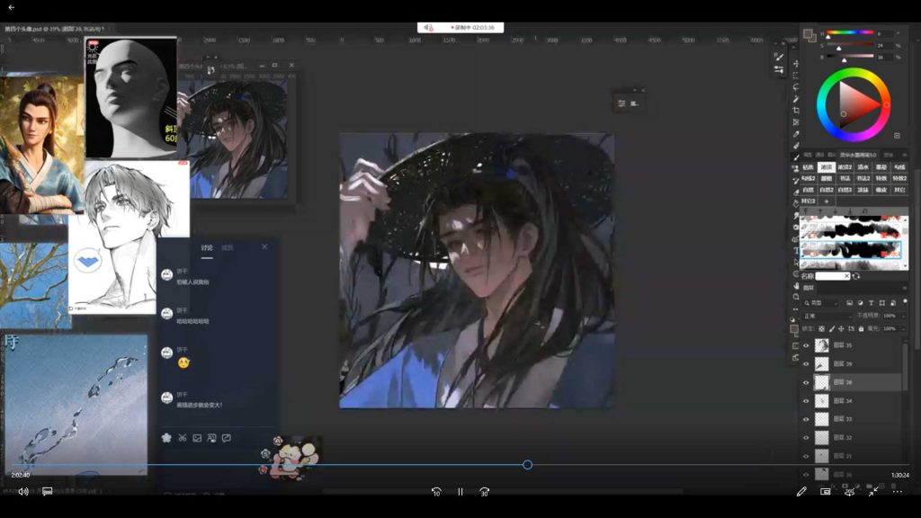
Task: Select the layer 35 thumbnail
Action: point(822,346)
